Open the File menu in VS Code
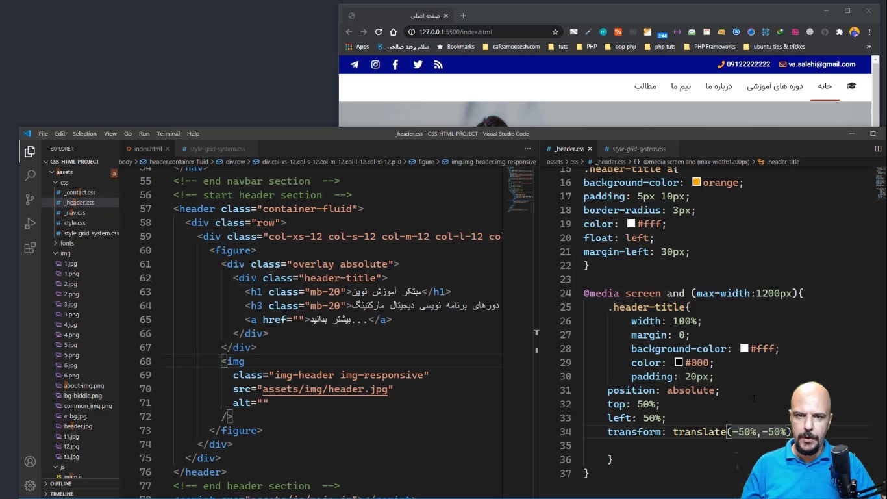 click(43, 134)
